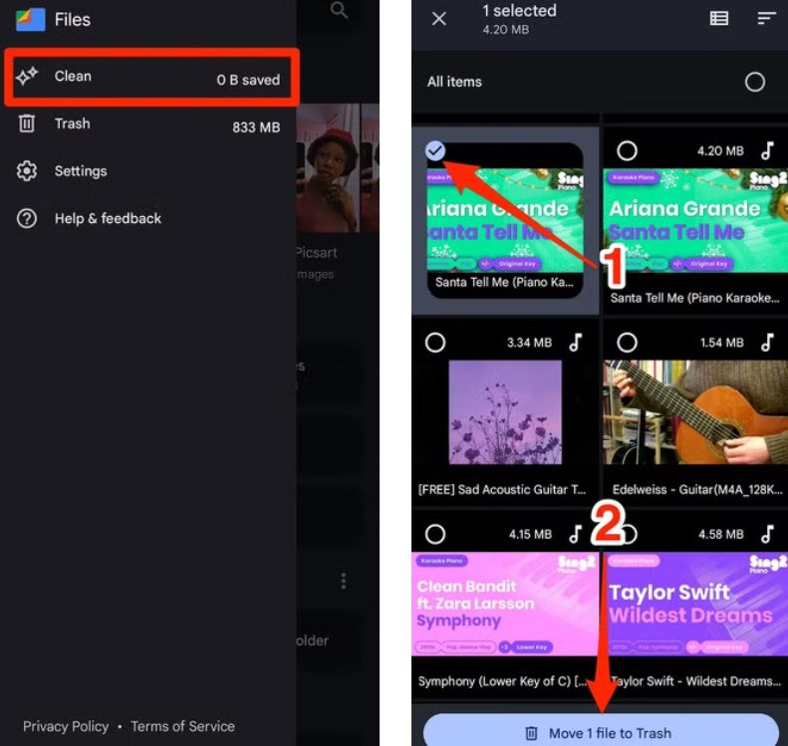Viewport: 788px width, 746px height.
Task: Click the search magnifier icon
Action: (x=340, y=11)
